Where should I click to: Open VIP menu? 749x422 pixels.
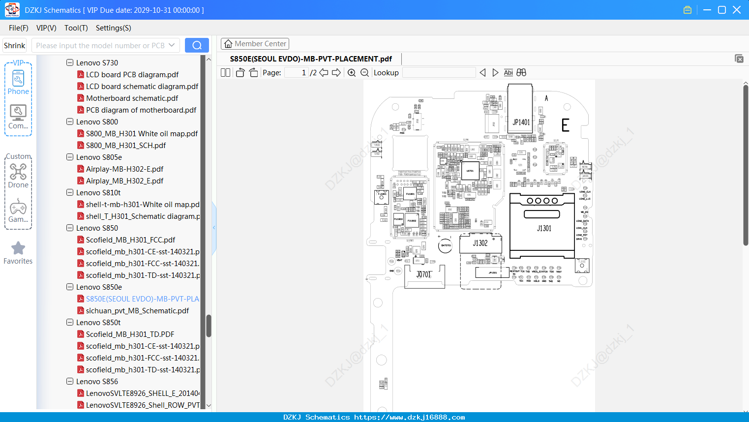(x=46, y=28)
